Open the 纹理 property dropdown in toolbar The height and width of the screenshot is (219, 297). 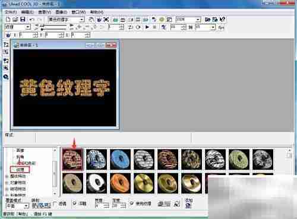(x=28, y=27)
